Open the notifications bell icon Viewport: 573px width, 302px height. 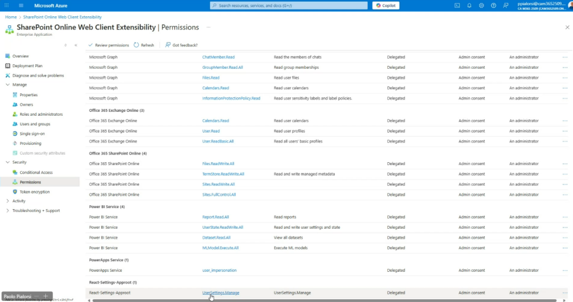469,6
